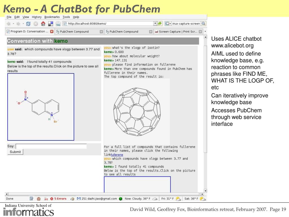Click the notepad icon in the status bar

pos(32,199)
